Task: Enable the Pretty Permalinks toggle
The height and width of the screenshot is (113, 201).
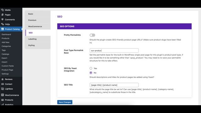Action: click(x=92, y=35)
